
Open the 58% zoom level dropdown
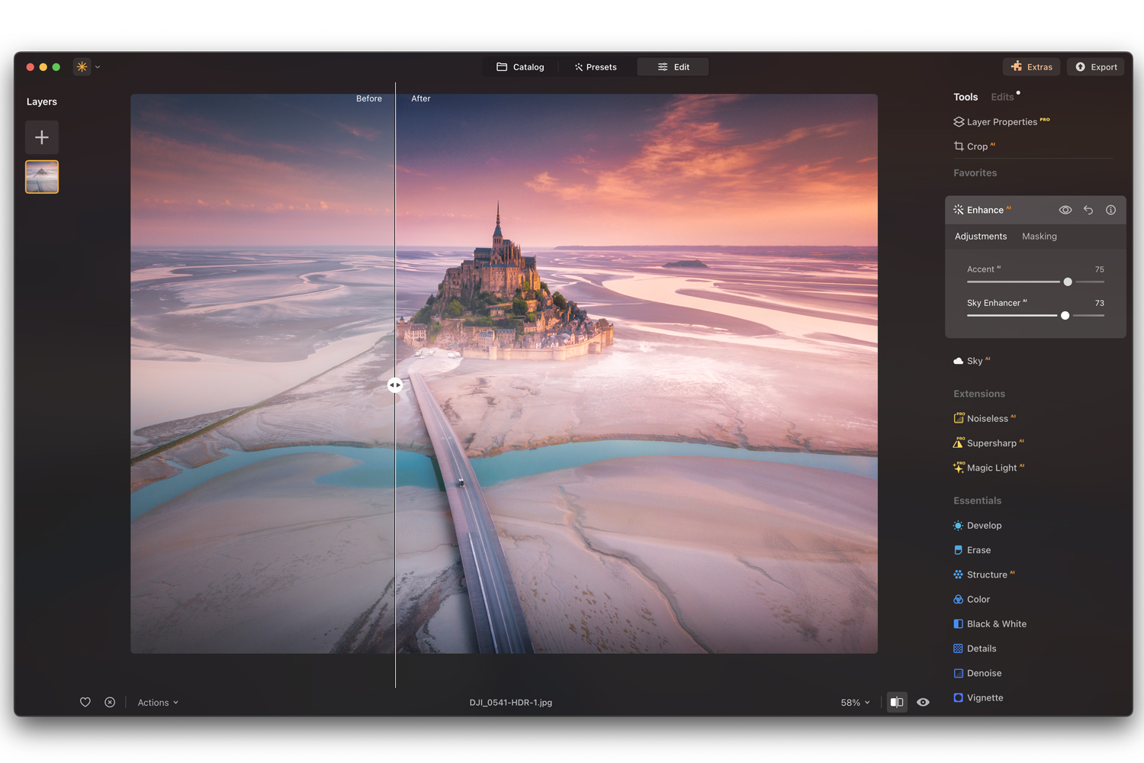(855, 703)
